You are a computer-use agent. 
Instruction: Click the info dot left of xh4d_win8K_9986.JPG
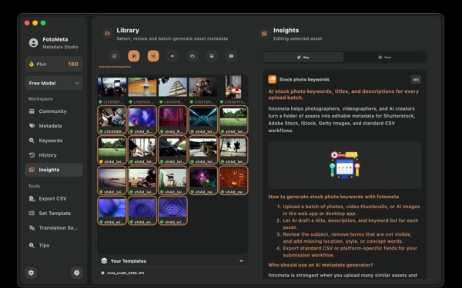pyautogui.click(x=102, y=273)
